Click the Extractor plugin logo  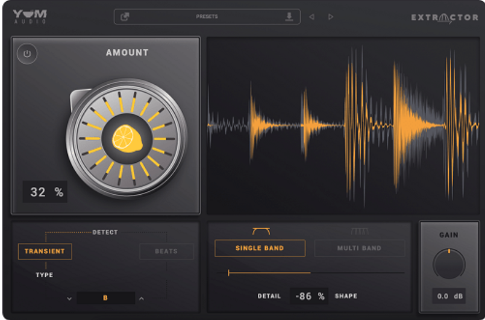pos(445,18)
